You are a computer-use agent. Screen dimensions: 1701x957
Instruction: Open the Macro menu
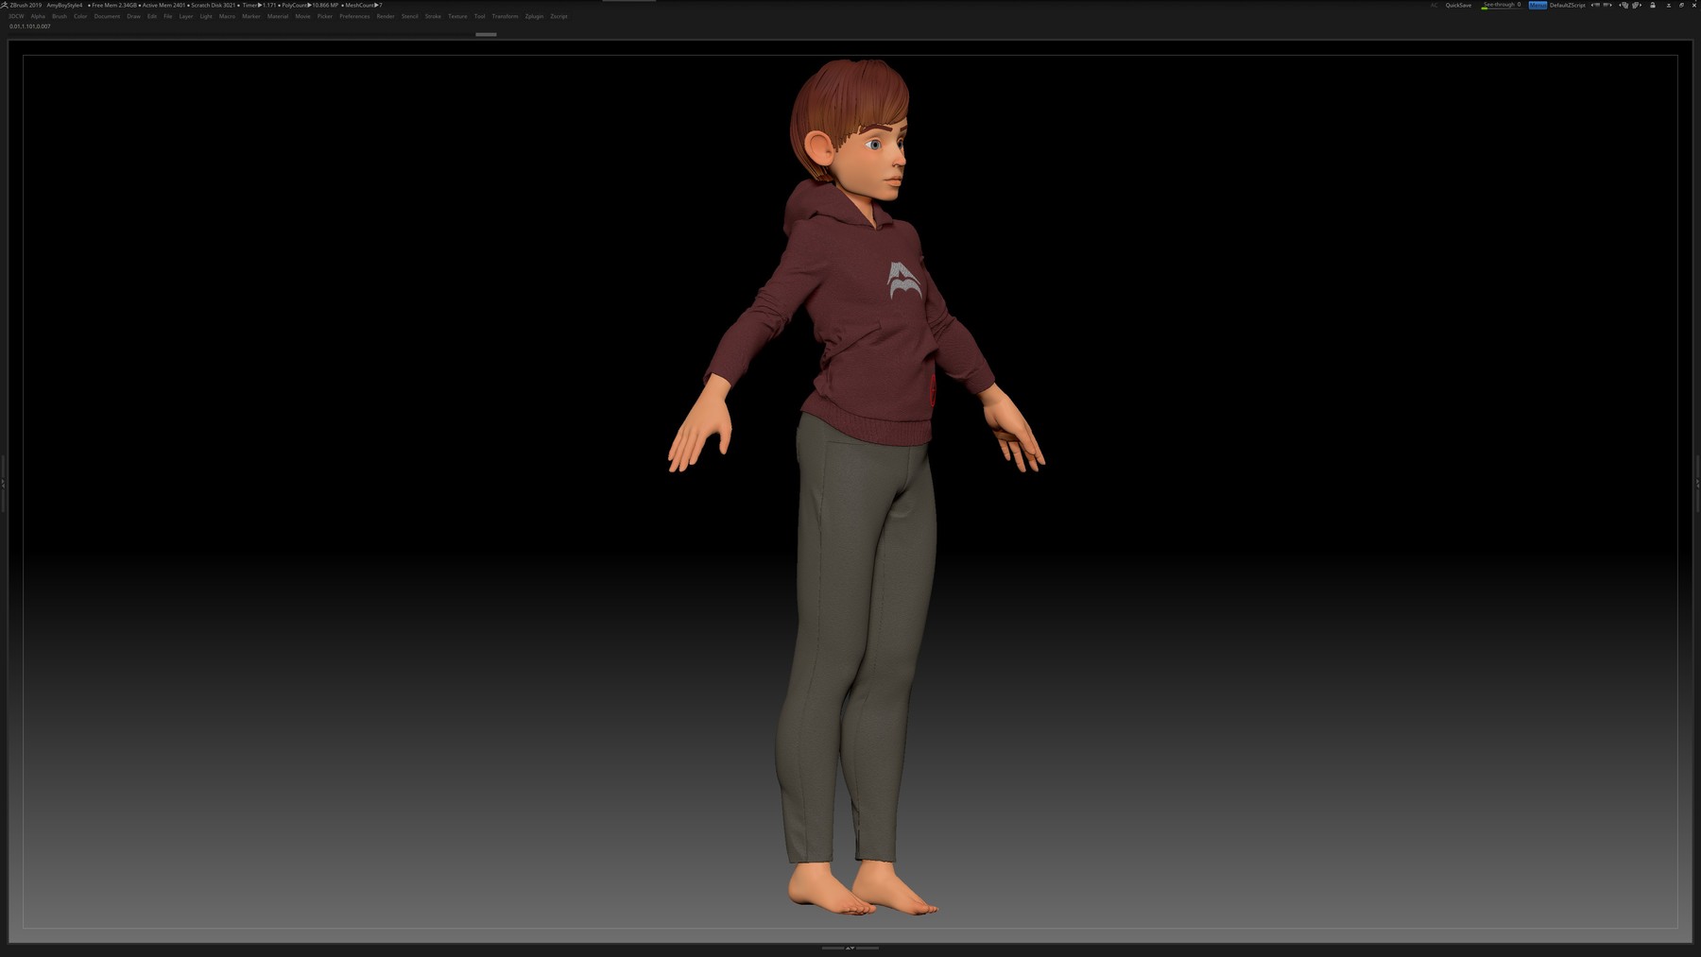click(227, 16)
